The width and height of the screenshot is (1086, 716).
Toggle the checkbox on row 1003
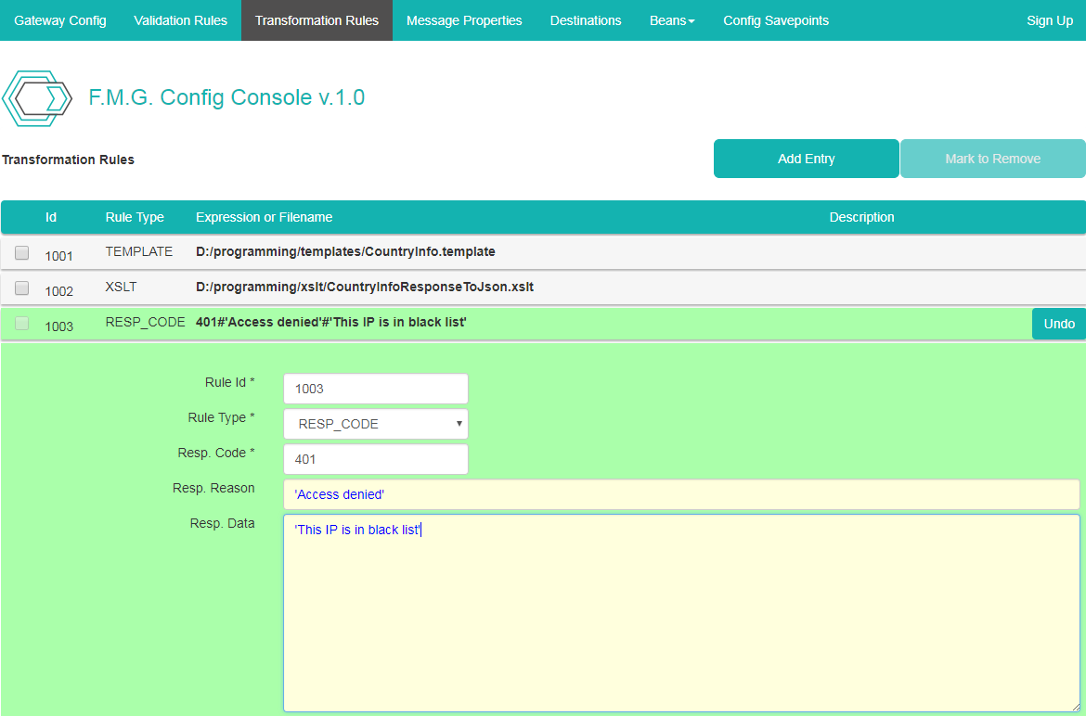point(22,323)
